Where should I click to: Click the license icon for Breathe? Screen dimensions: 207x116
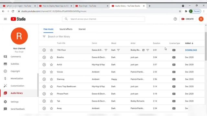pyautogui.click(x=174, y=57)
